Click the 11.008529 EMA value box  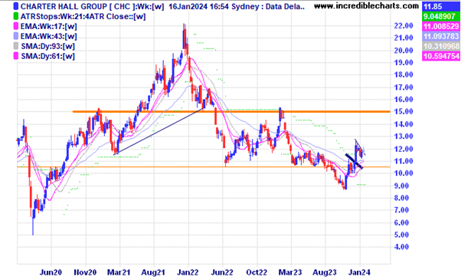[441, 27]
